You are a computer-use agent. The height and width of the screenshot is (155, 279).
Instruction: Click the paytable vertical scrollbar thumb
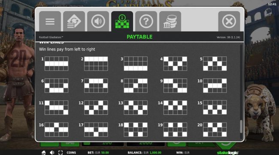click(241, 126)
